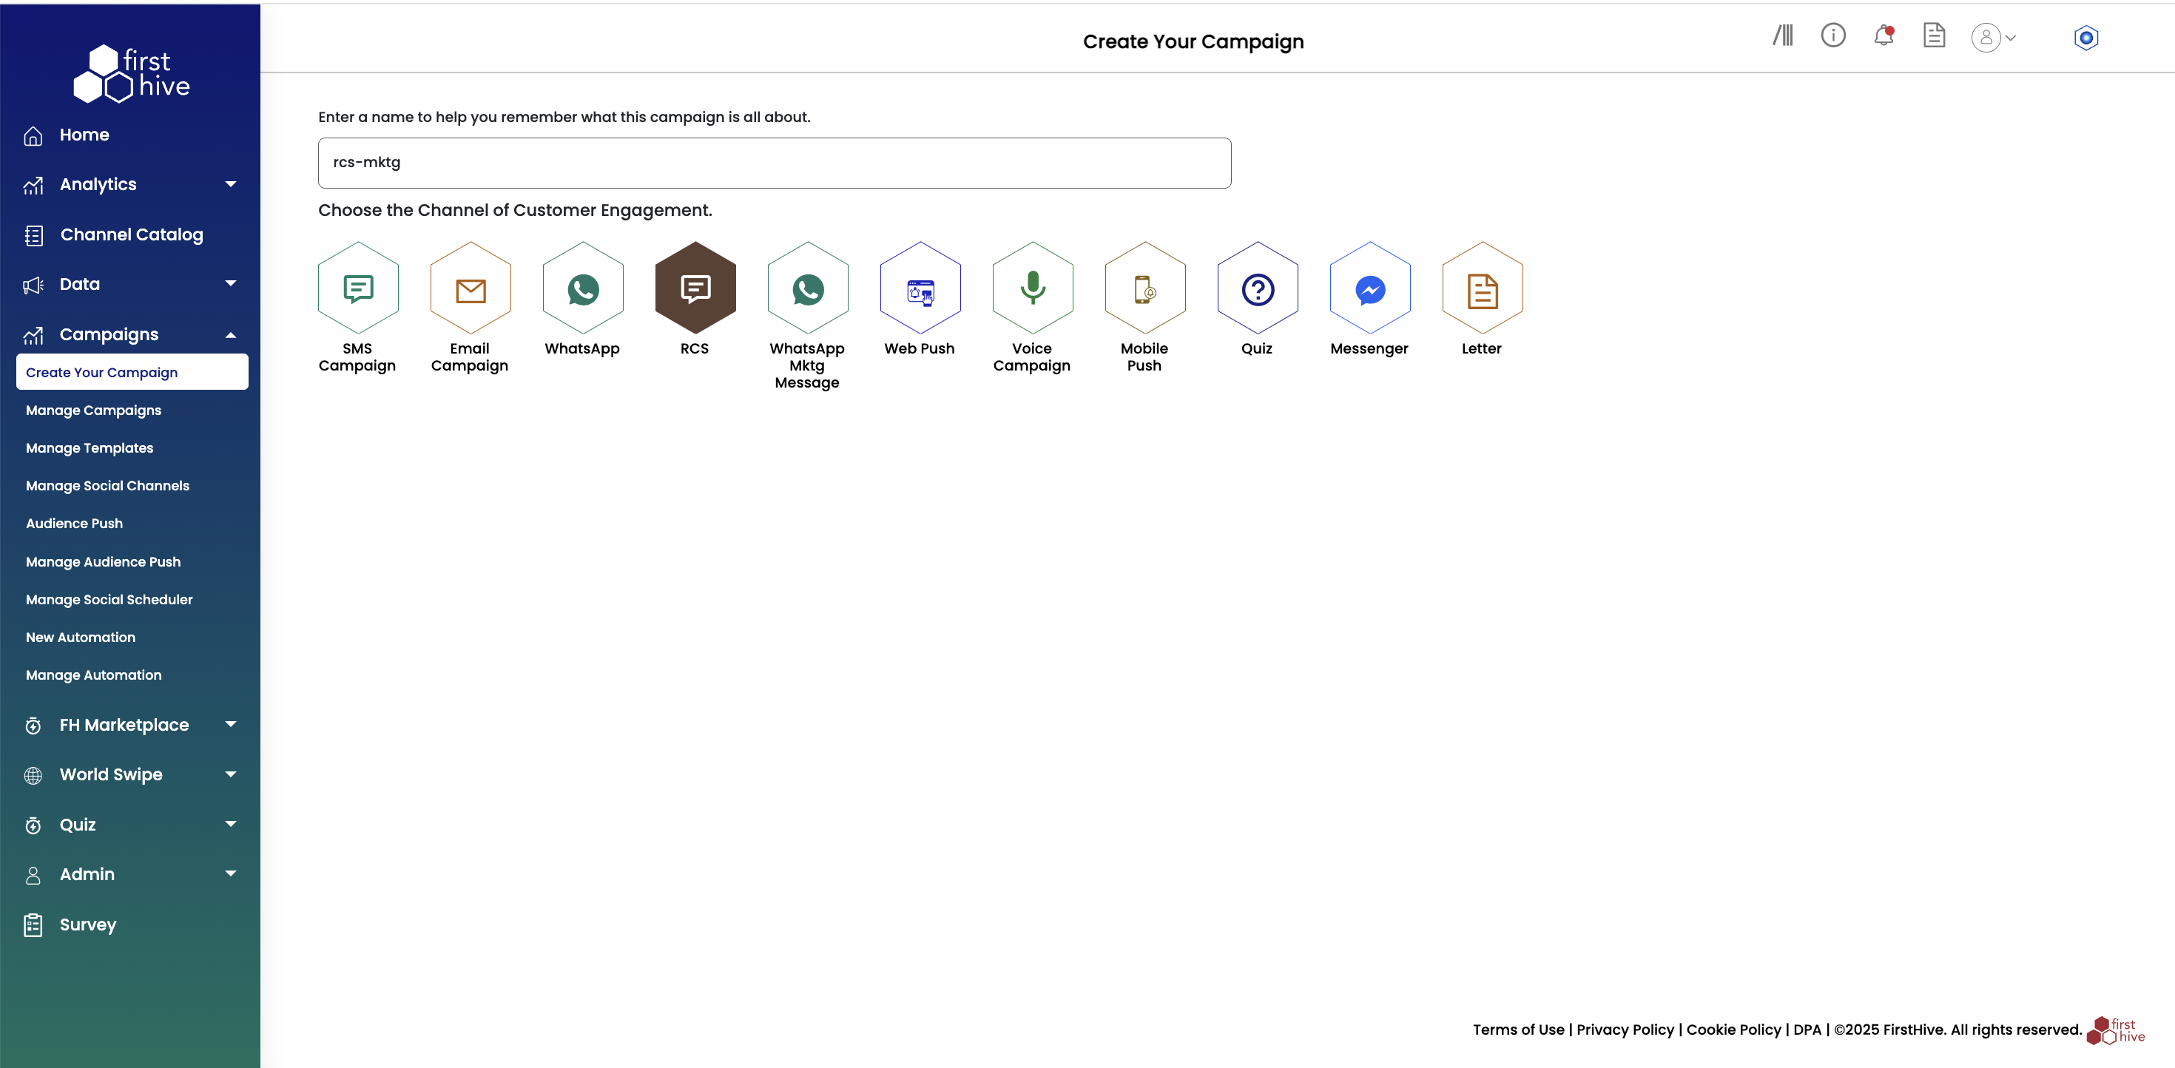Expand the FH Marketplace arrow

click(231, 724)
